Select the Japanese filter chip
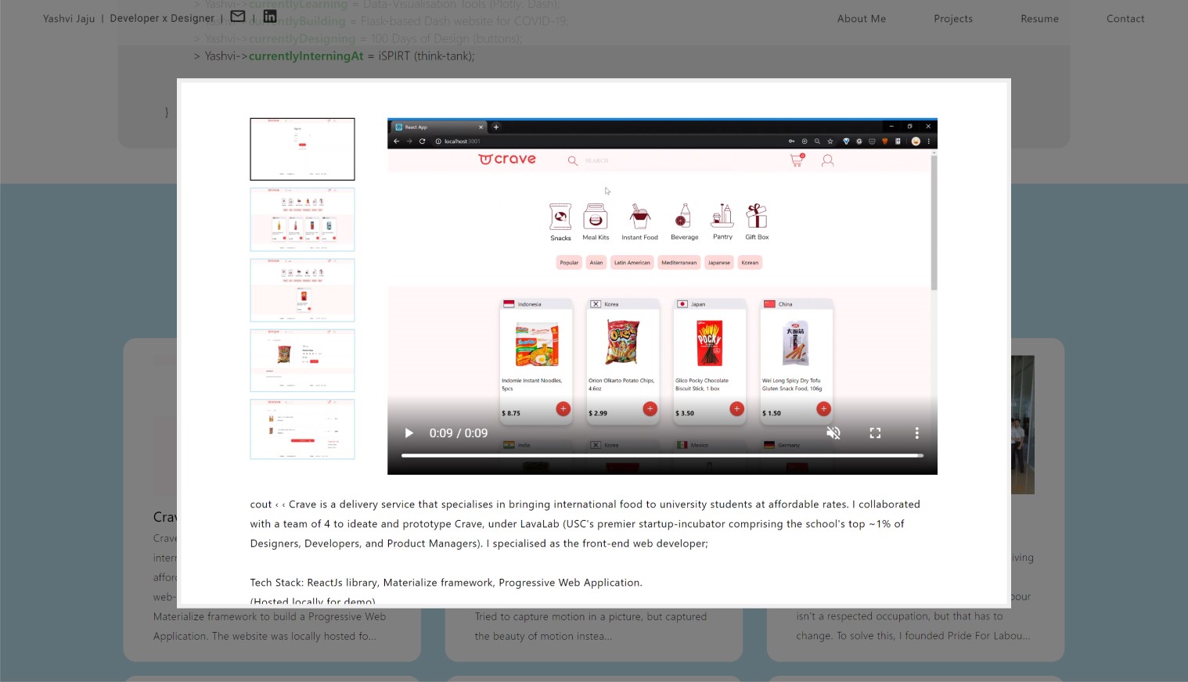The width and height of the screenshot is (1188, 682). 718,263
